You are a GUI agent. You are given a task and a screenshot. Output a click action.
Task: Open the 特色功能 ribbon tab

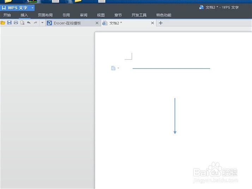pyautogui.click(x=164, y=15)
